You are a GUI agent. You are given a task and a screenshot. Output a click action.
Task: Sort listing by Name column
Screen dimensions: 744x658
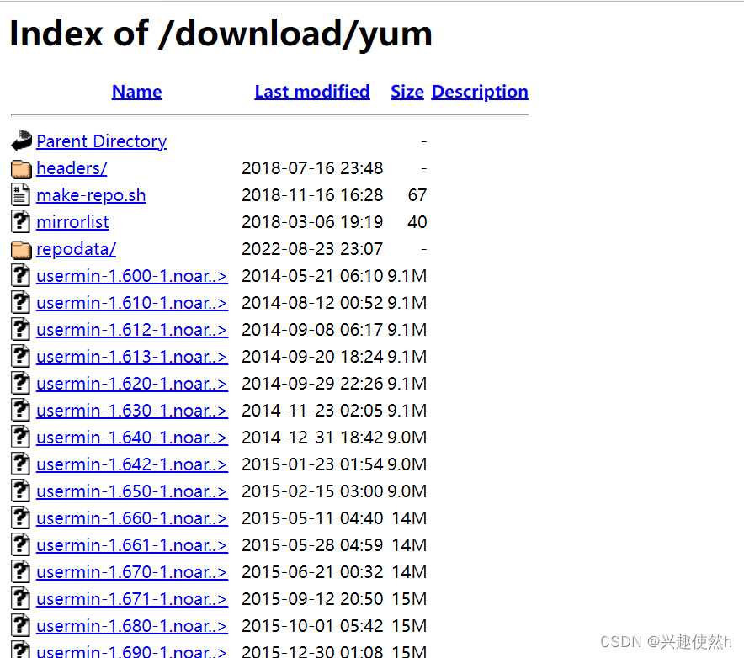point(136,92)
